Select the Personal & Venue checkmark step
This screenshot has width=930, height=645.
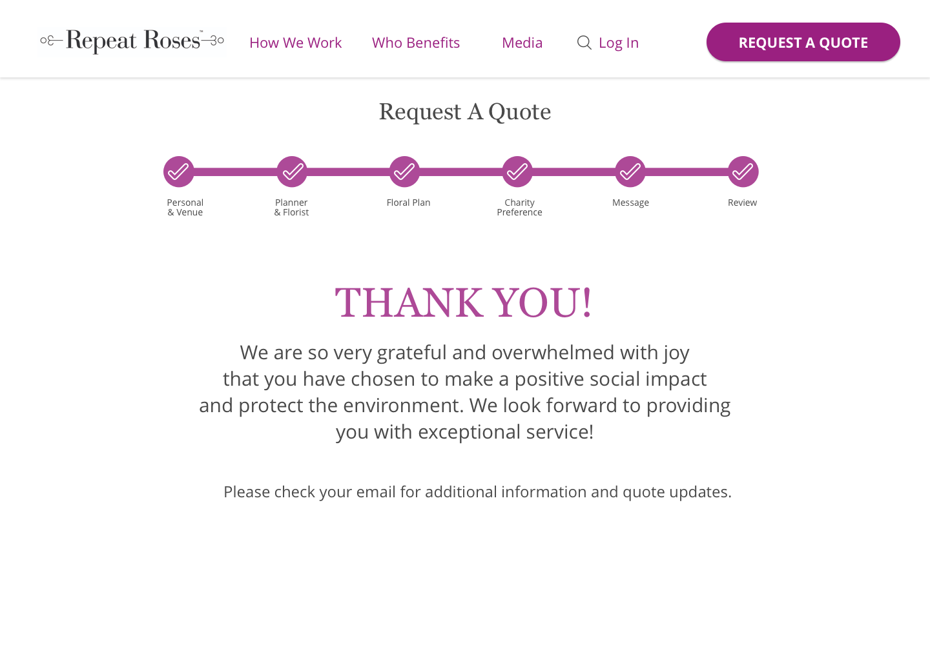pos(179,172)
